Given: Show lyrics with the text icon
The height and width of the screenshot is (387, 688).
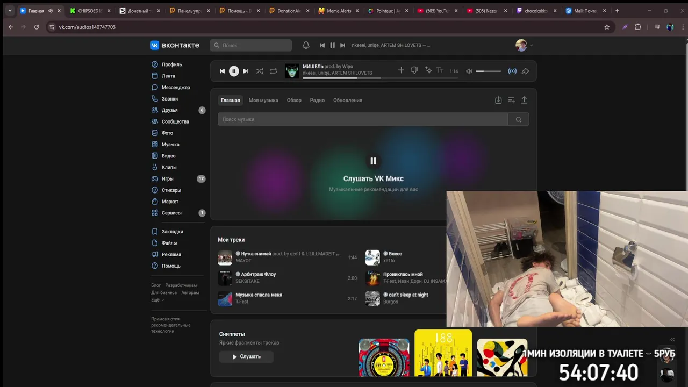Looking at the screenshot, I should pos(440,70).
